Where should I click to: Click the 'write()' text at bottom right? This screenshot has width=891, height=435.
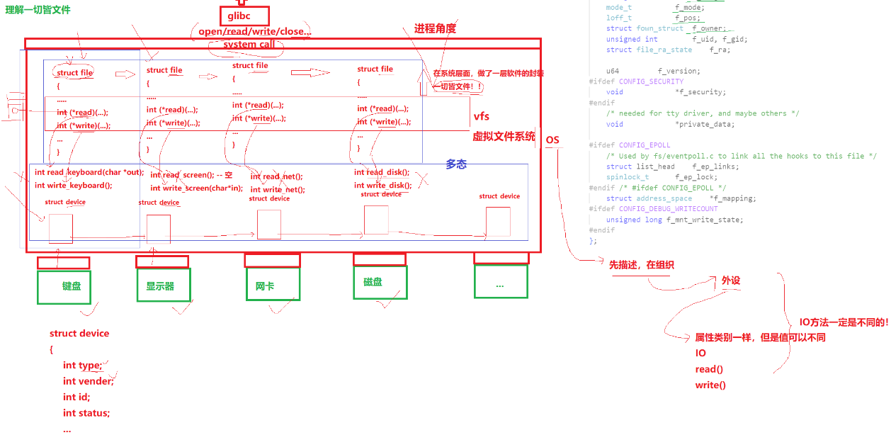pos(710,385)
